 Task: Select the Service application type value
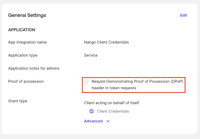90,55
